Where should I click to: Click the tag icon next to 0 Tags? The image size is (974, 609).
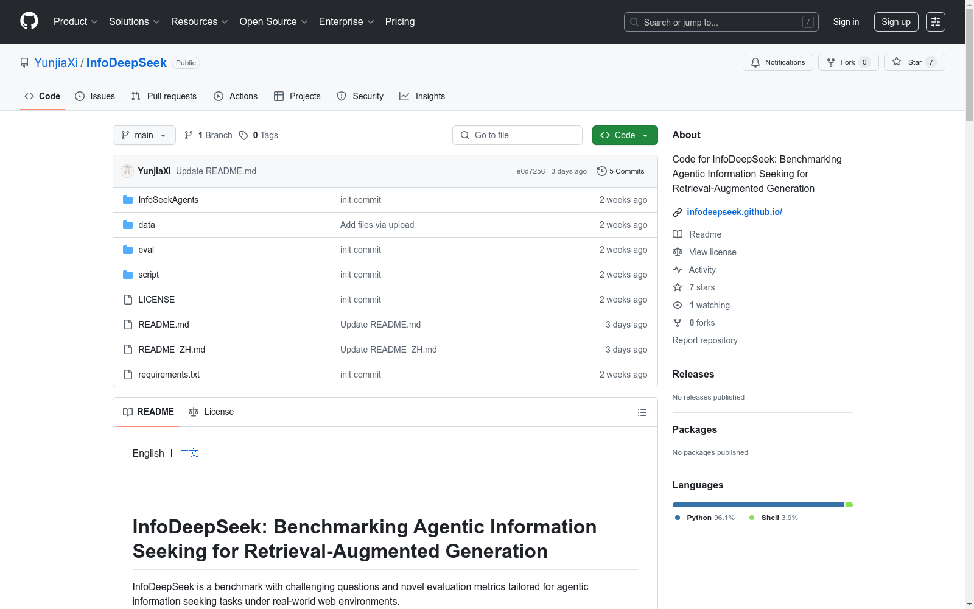pyautogui.click(x=243, y=135)
